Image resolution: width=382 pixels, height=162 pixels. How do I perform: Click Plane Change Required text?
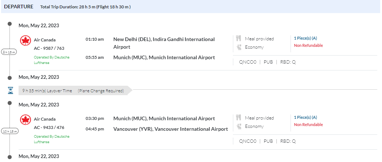pyautogui.click(x=101, y=91)
